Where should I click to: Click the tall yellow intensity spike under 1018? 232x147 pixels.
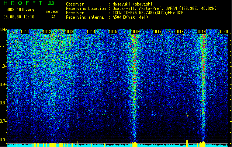(x=186, y=141)
